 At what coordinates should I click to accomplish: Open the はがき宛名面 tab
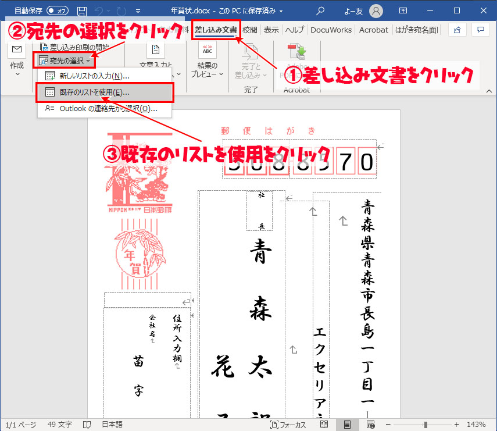coord(416,30)
